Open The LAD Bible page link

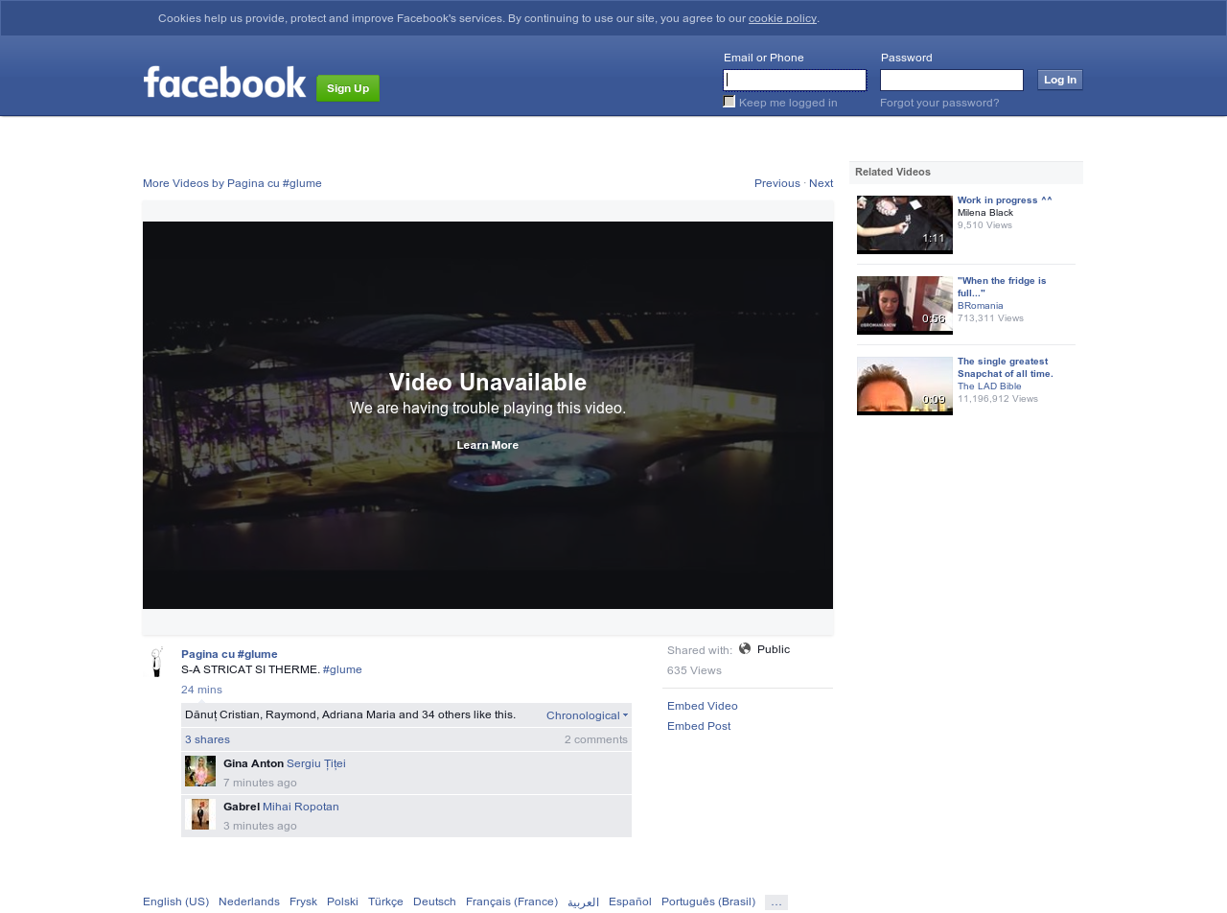[989, 386]
